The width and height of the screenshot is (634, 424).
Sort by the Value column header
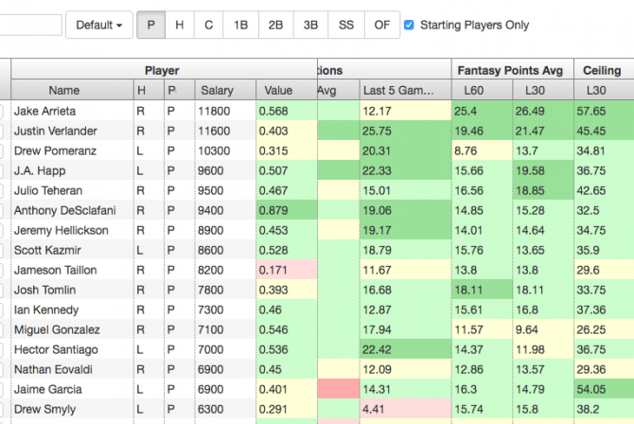pos(287,90)
